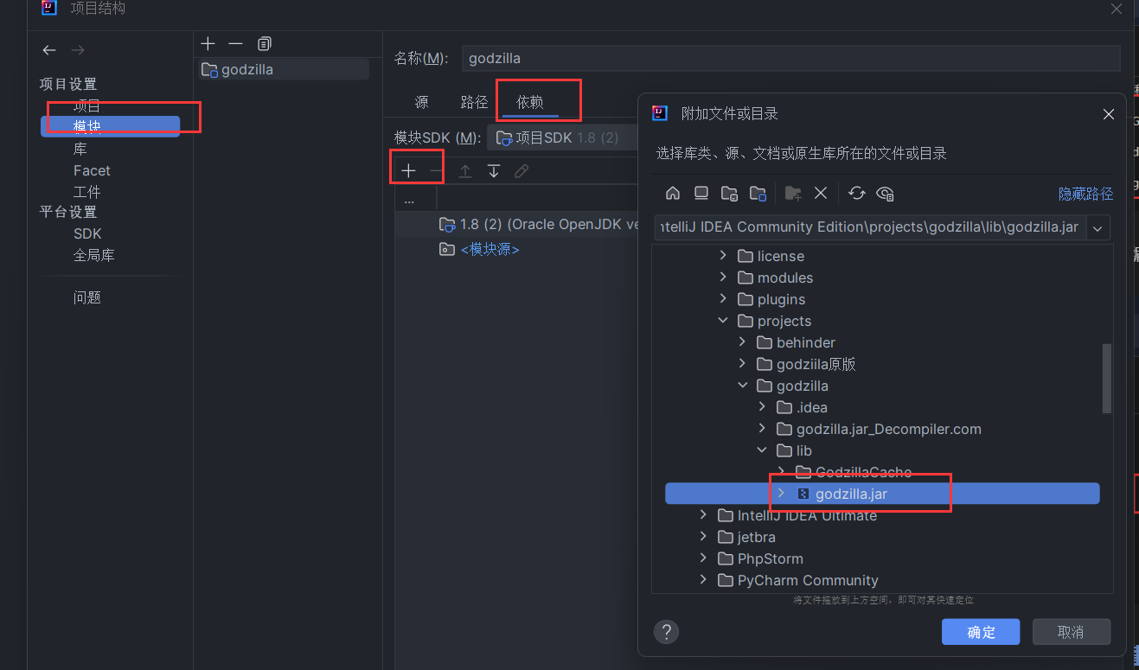The image size is (1139, 670).
Task: Open module SDK dropdown
Action: pyautogui.click(x=562, y=137)
